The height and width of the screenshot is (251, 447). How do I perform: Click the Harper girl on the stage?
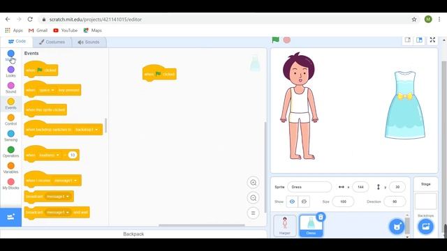[299, 106]
